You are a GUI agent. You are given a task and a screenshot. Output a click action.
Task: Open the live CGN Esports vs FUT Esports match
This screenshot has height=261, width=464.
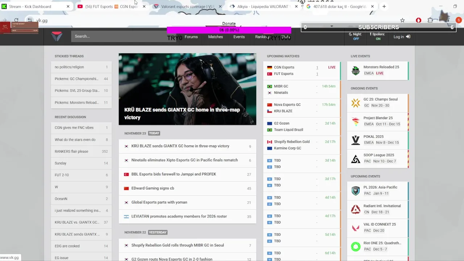302,71
